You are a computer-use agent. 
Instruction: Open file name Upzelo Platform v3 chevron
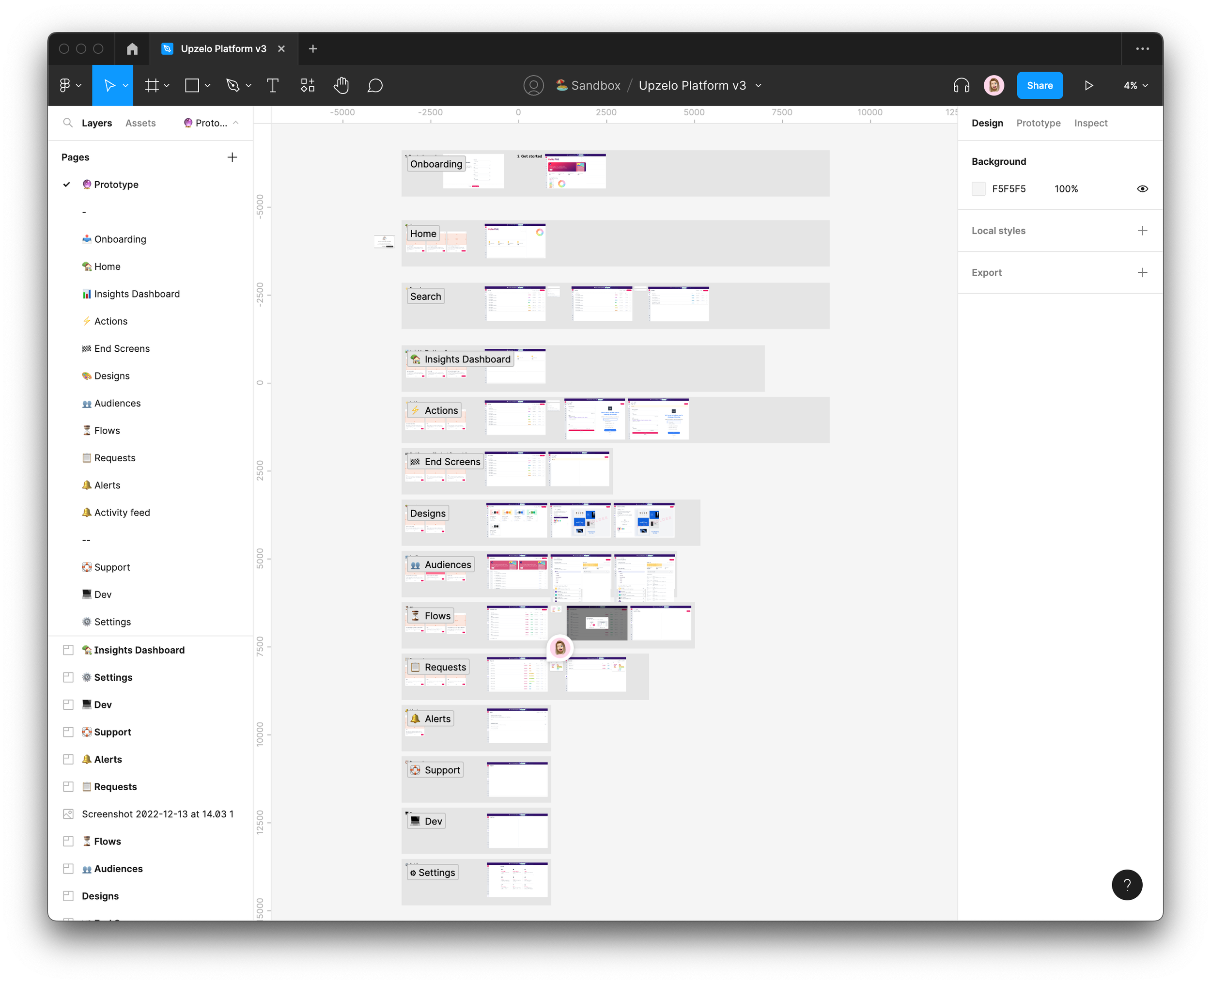[758, 86]
